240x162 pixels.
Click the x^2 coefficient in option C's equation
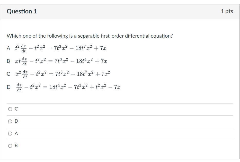[x=17, y=74]
